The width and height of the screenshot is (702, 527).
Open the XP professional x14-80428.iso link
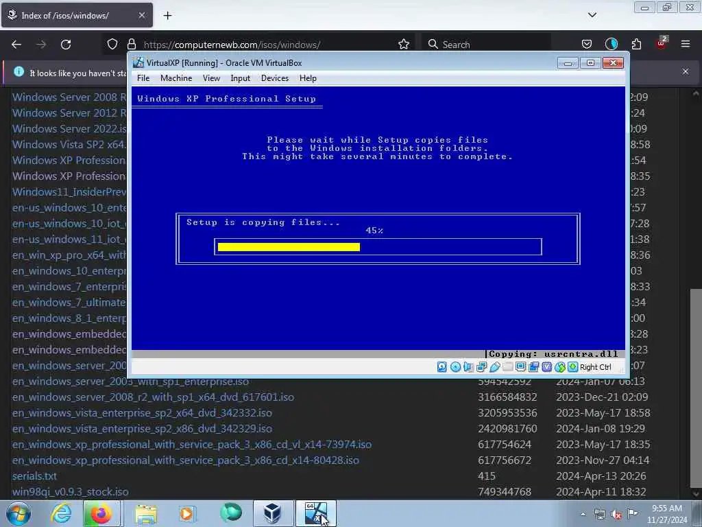[x=185, y=460]
